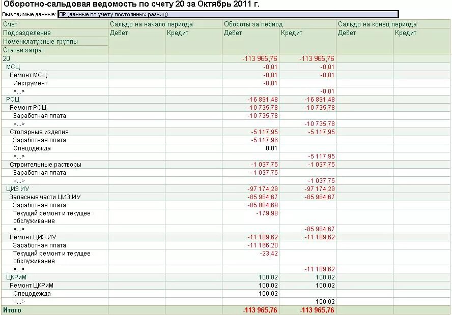
Task: Click debit value -179,98
Action: click(x=267, y=213)
